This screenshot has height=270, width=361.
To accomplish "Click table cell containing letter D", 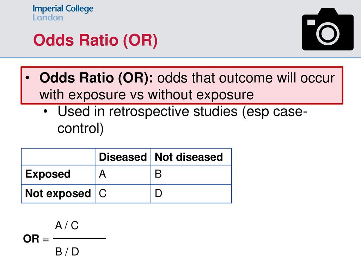I will point(191,194).
